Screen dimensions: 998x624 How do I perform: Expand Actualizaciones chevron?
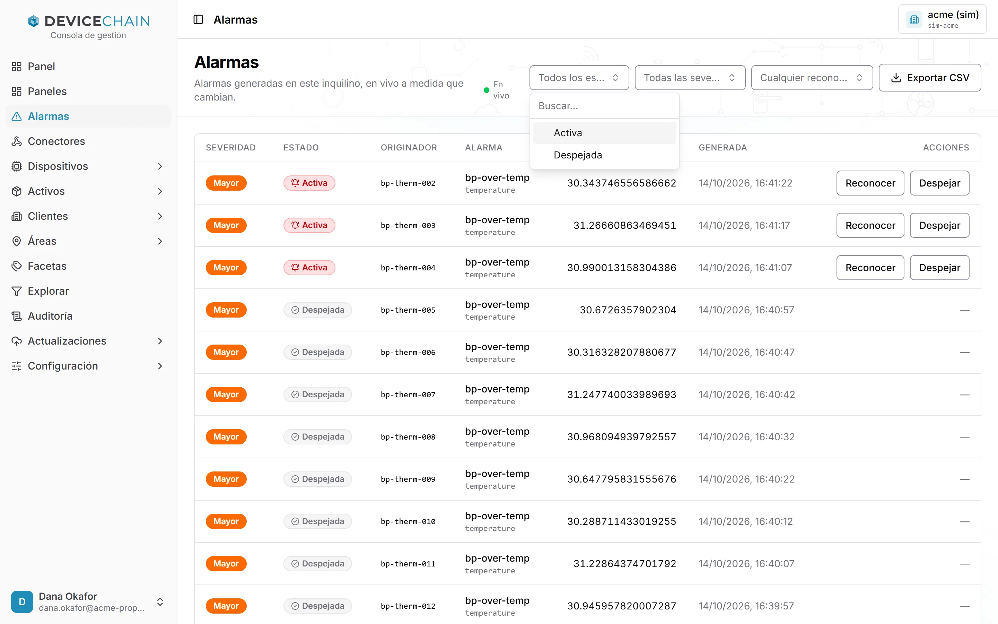160,341
